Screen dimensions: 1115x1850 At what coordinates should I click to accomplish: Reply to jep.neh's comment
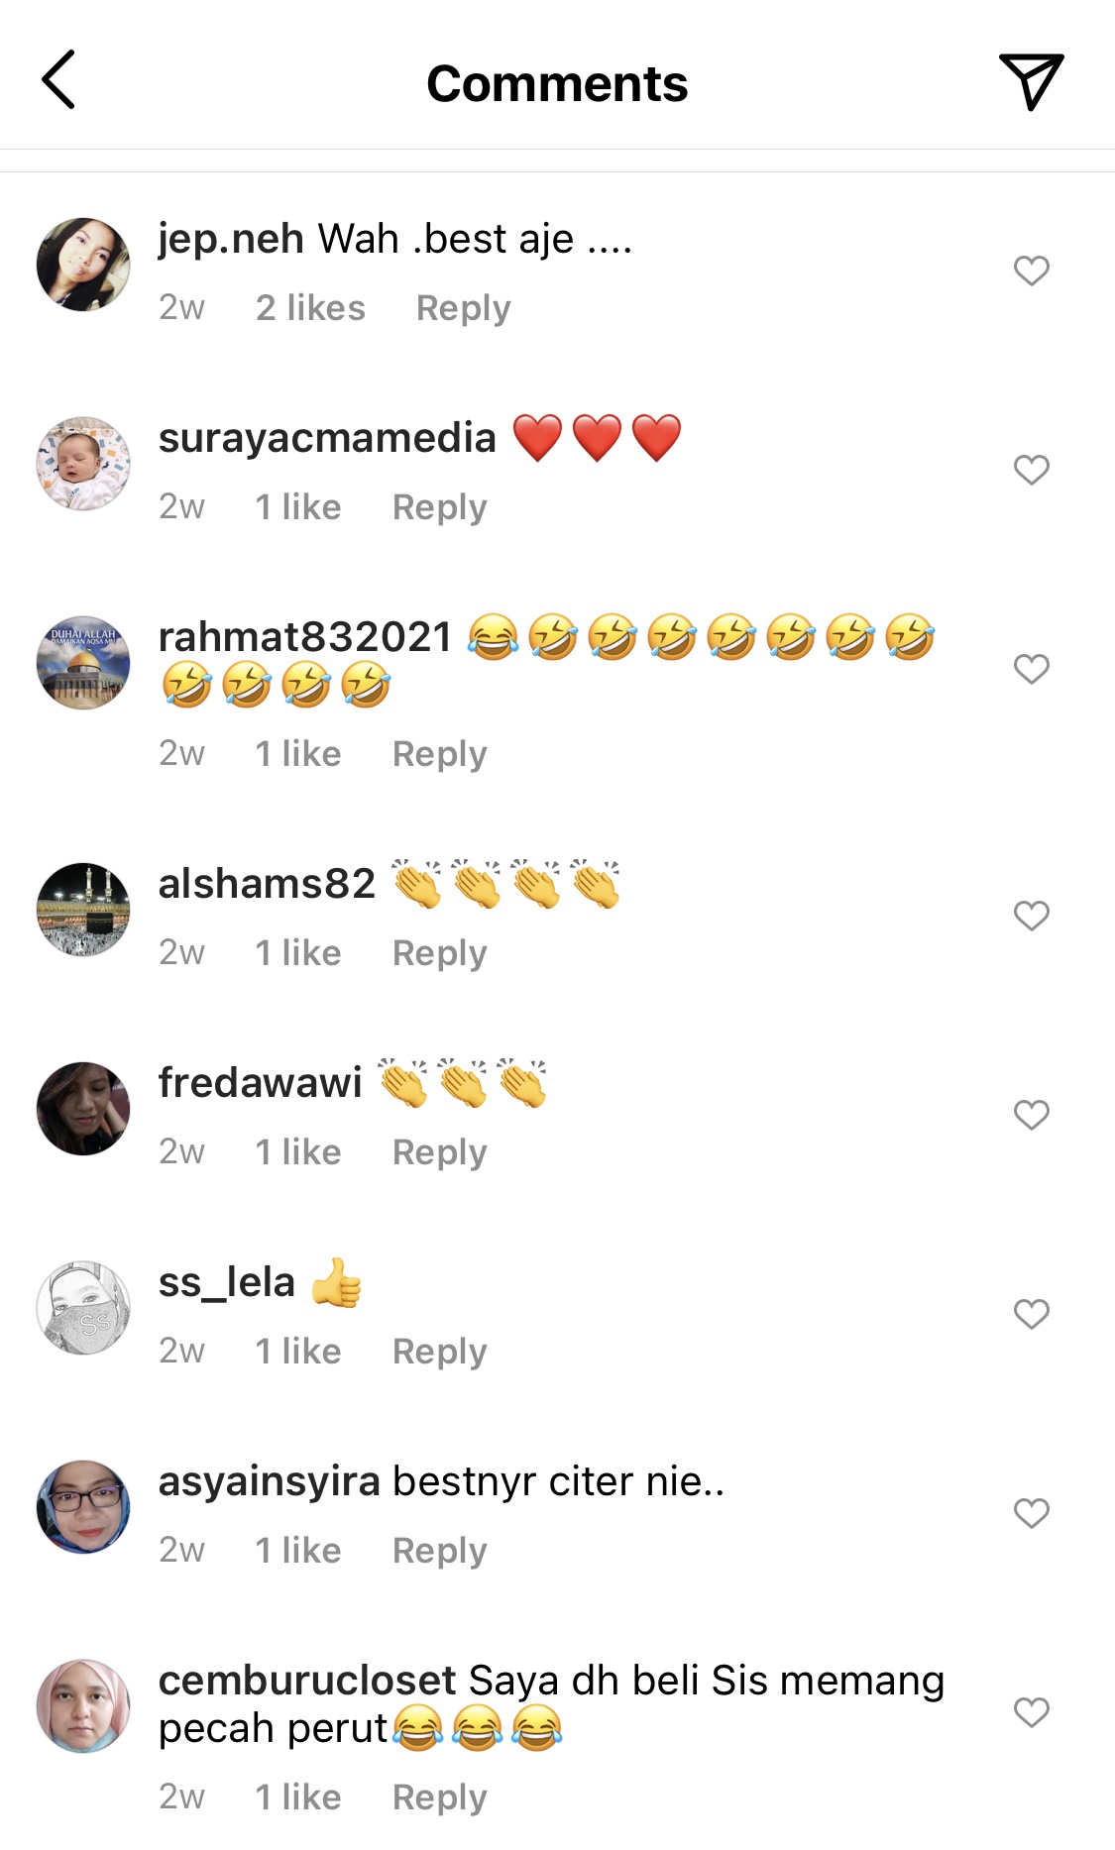point(463,308)
